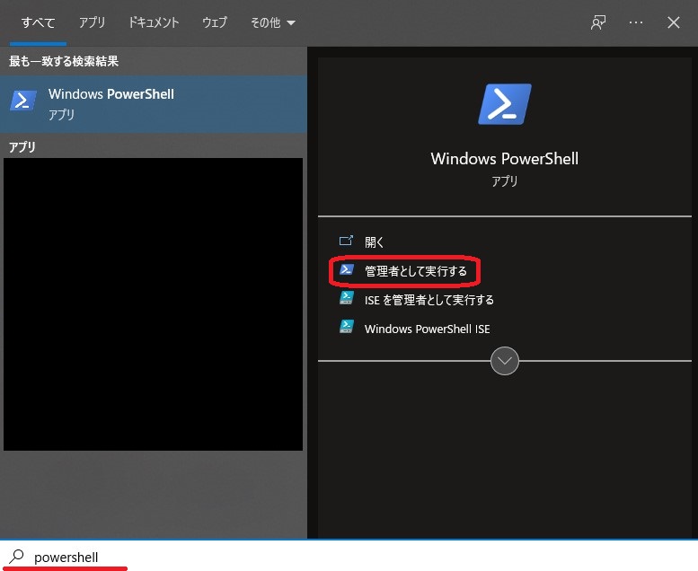Viewport: 698px width, 571px height.
Task: Click the PowerShell icon beside 管理者として実行する
Action: (x=347, y=269)
